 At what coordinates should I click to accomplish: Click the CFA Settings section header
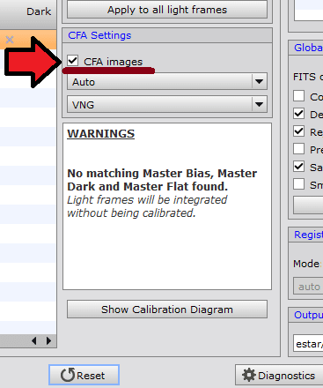pos(167,35)
